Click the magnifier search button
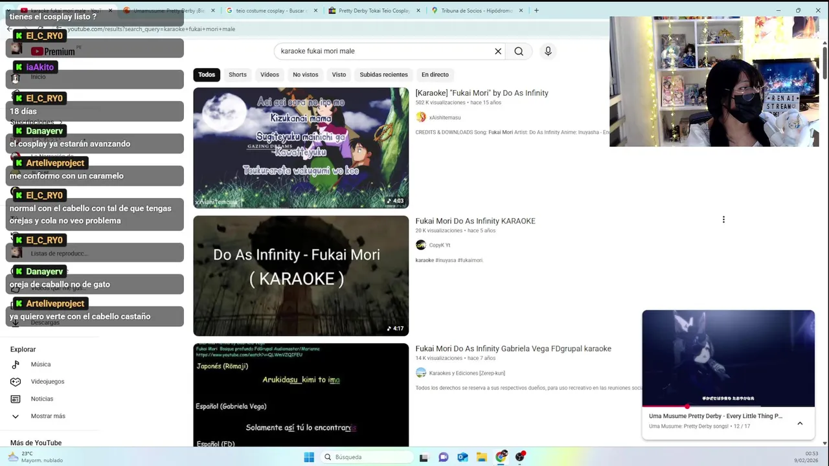 pos(519,51)
